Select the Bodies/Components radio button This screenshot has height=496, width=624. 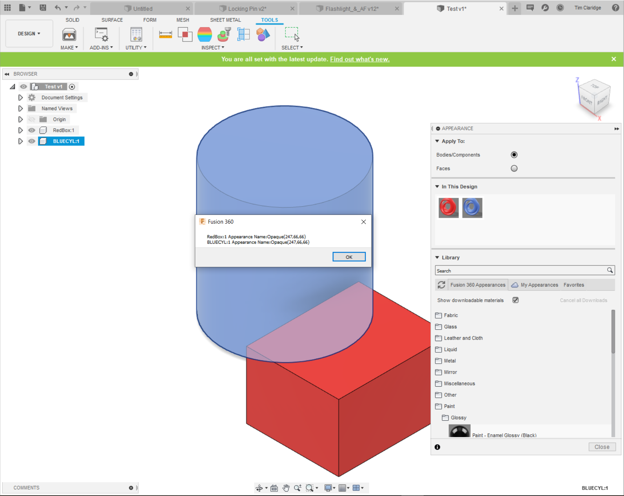coord(514,155)
